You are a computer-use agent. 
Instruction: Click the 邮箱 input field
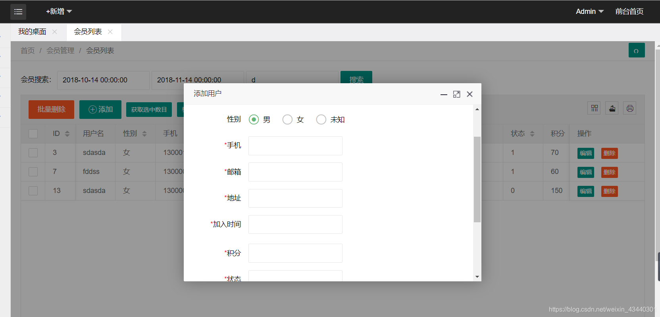(295, 172)
